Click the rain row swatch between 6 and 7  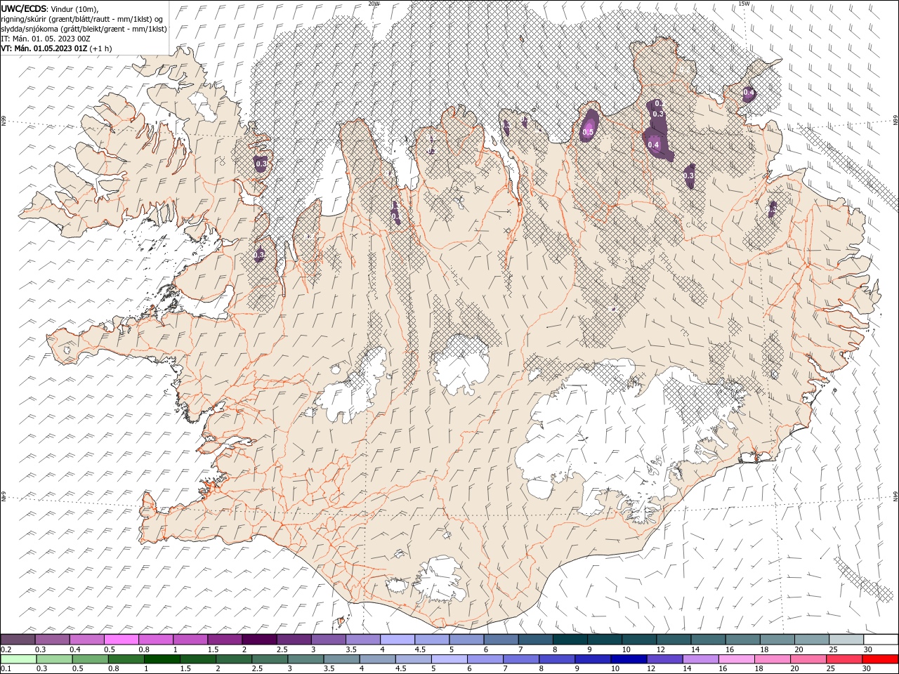click(485, 659)
